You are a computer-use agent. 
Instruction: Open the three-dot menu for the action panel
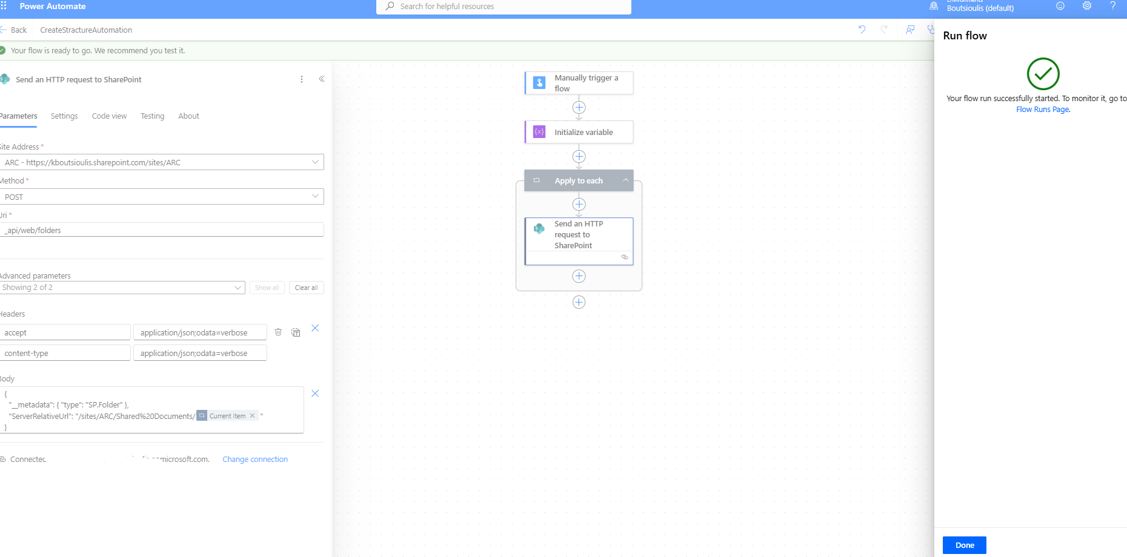[302, 79]
